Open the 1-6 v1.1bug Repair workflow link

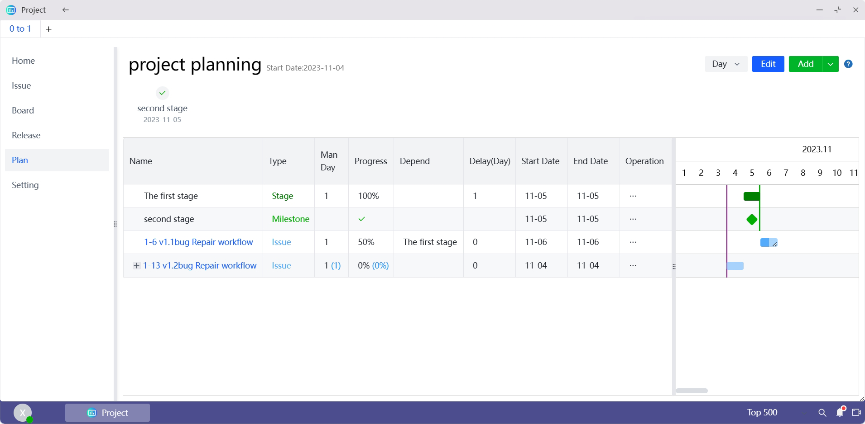click(198, 242)
